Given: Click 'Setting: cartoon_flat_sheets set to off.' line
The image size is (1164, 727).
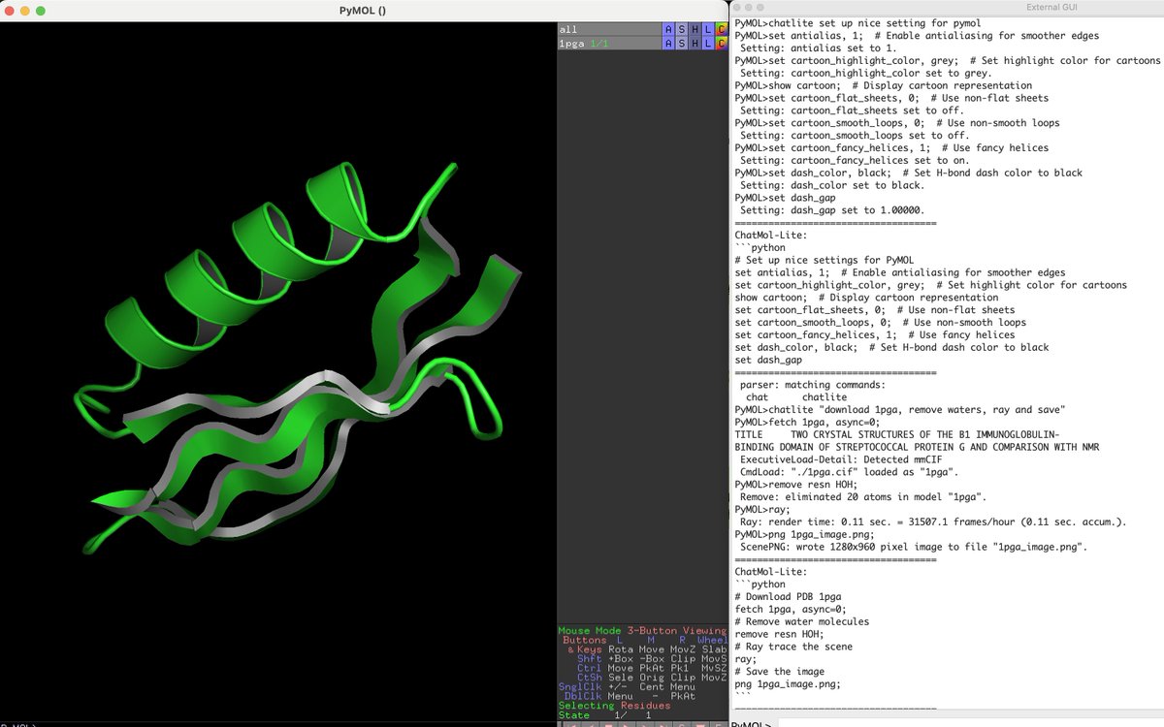Looking at the screenshot, I should [x=857, y=111].
